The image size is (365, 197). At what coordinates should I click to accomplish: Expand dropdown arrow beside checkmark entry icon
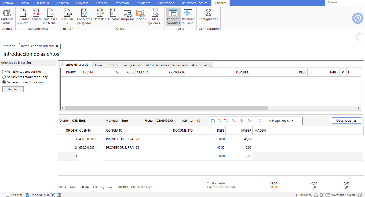245,121
